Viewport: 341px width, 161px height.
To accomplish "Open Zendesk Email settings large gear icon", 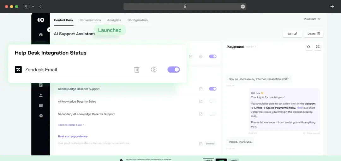I will (x=154, y=70).
